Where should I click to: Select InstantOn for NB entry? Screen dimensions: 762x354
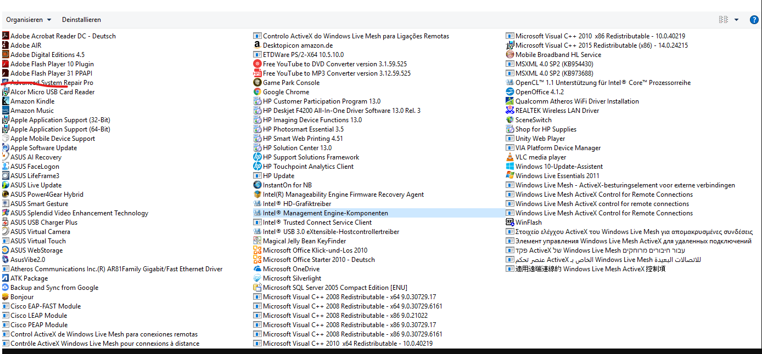pos(283,185)
